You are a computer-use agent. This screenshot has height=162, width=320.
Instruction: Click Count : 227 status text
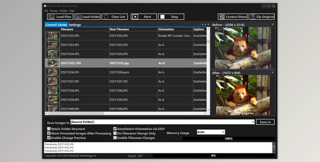pyautogui.click(x=135, y=156)
